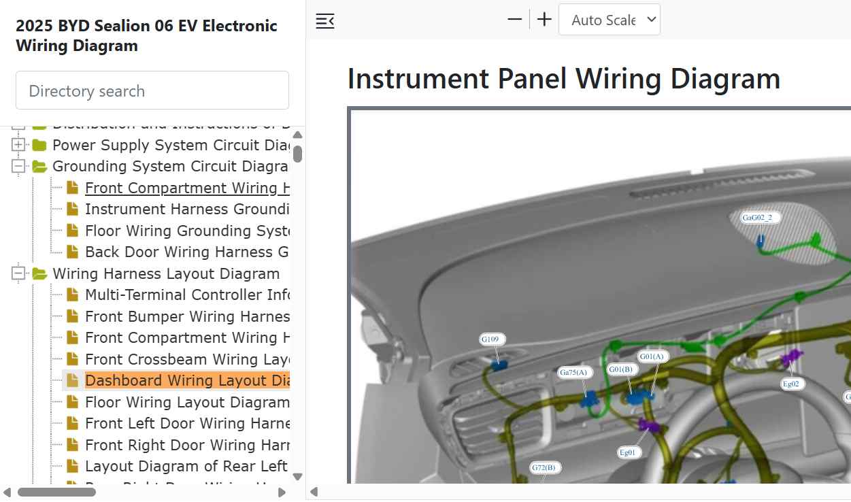Image resolution: width=851 pixels, height=502 pixels.
Task: Open Front Right Door Wiring Harness
Action: click(187, 445)
